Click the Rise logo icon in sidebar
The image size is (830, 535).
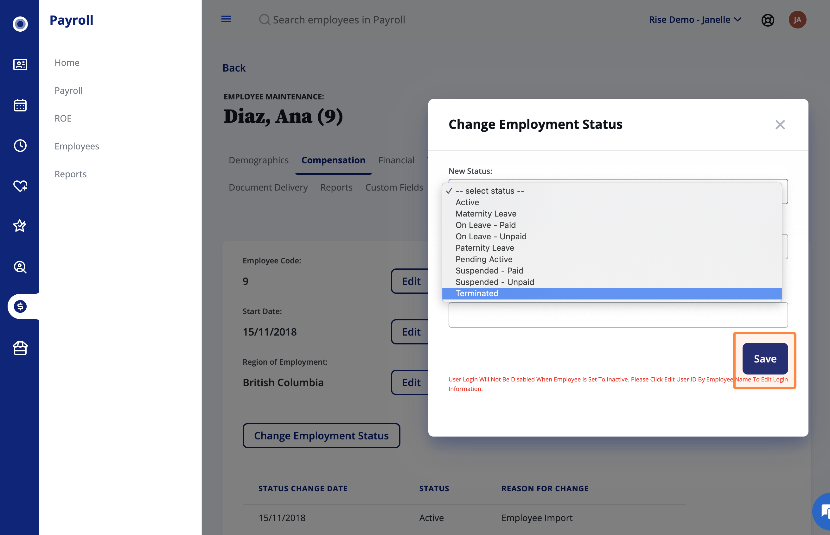[x=20, y=24]
